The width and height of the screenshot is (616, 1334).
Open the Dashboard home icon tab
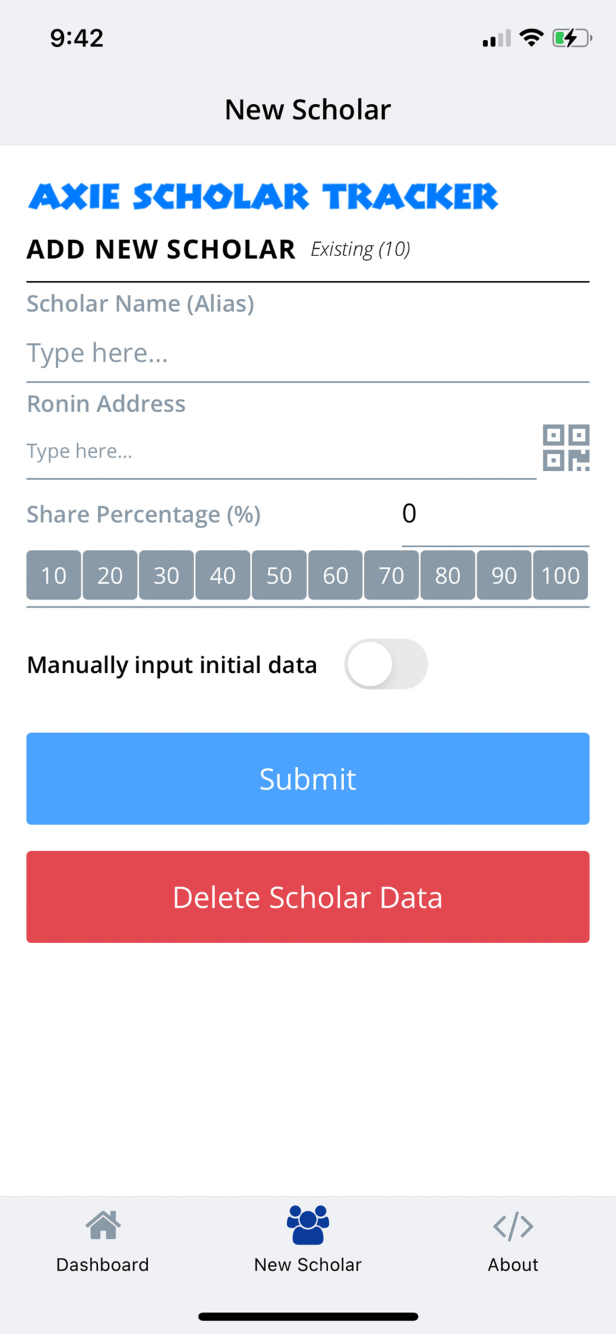pos(103,1225)
